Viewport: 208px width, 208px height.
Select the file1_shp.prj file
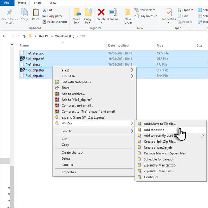[x=34, y=65]
